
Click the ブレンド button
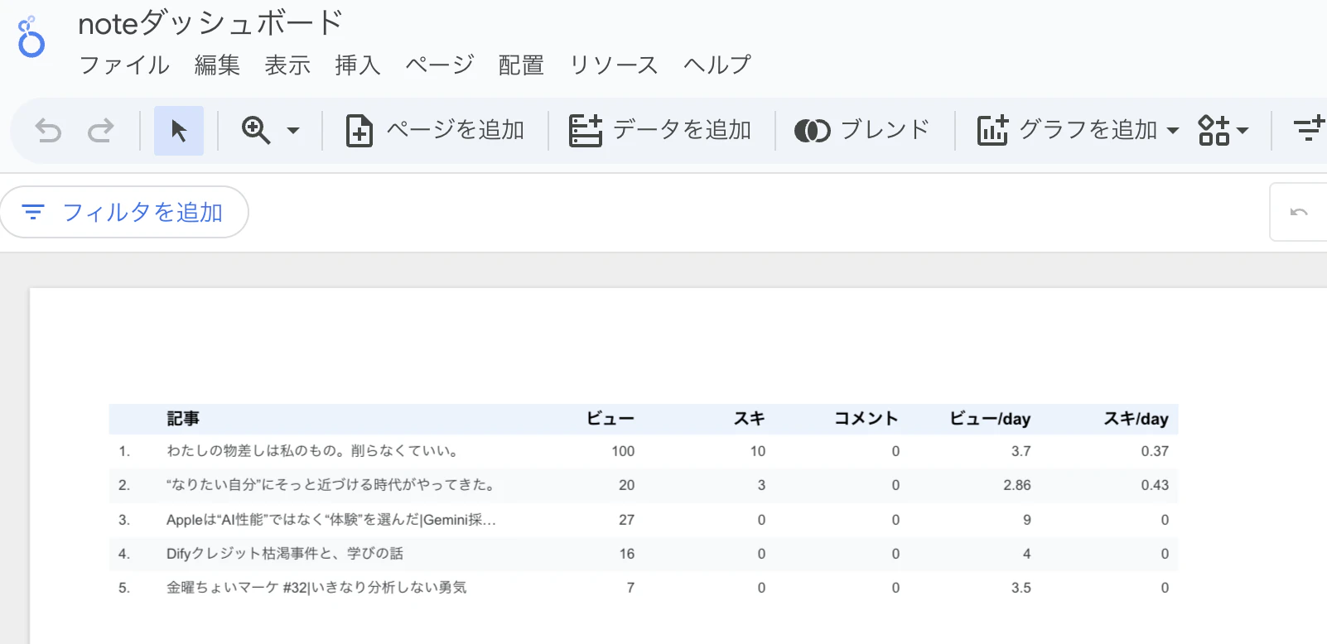click(861, 131)
